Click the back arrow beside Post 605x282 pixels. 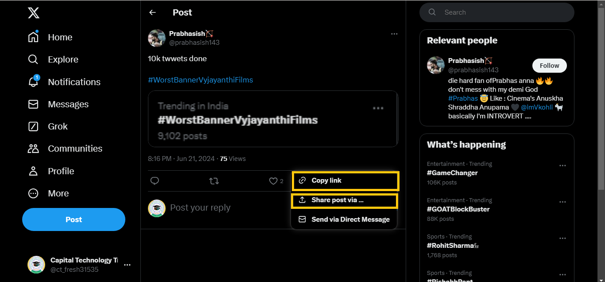point(153,12)
